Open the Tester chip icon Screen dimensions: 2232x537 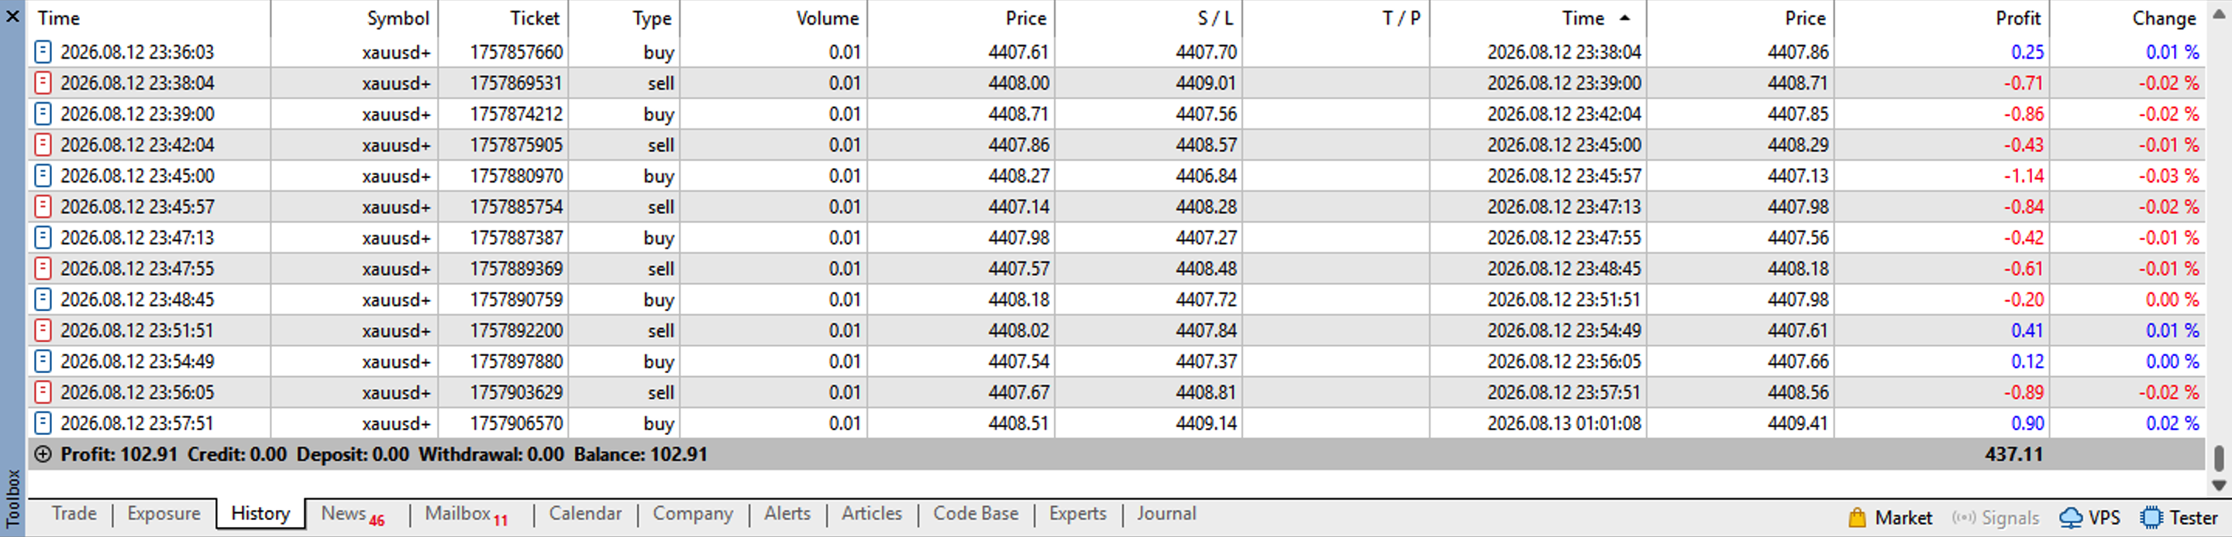[x=2151, y=518]
